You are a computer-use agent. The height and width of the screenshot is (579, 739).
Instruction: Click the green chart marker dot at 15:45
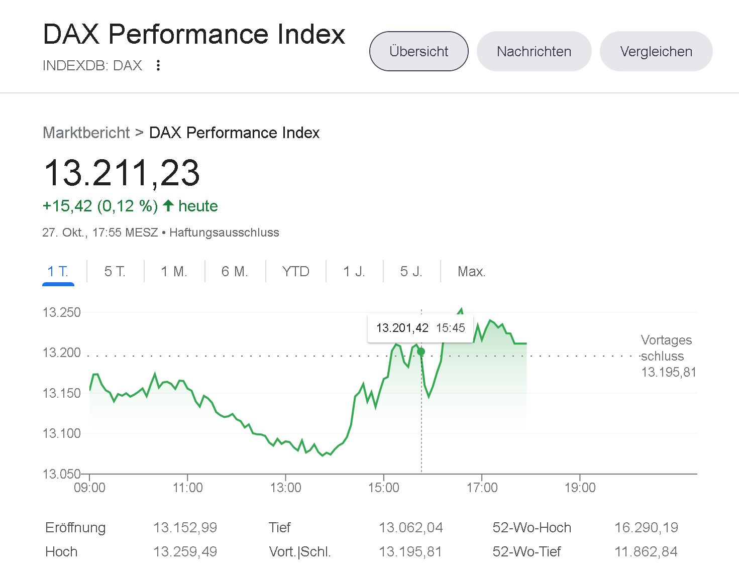[421, 352]
